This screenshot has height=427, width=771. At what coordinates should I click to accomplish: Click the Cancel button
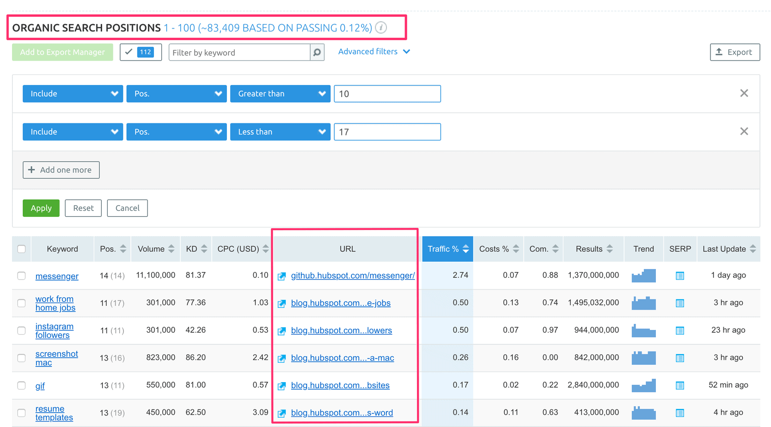click(x=127, y=208)
